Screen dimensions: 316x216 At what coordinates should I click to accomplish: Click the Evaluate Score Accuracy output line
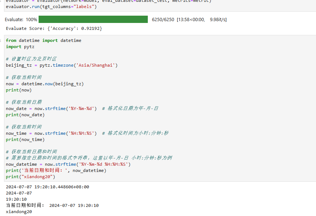coord(54,28)
